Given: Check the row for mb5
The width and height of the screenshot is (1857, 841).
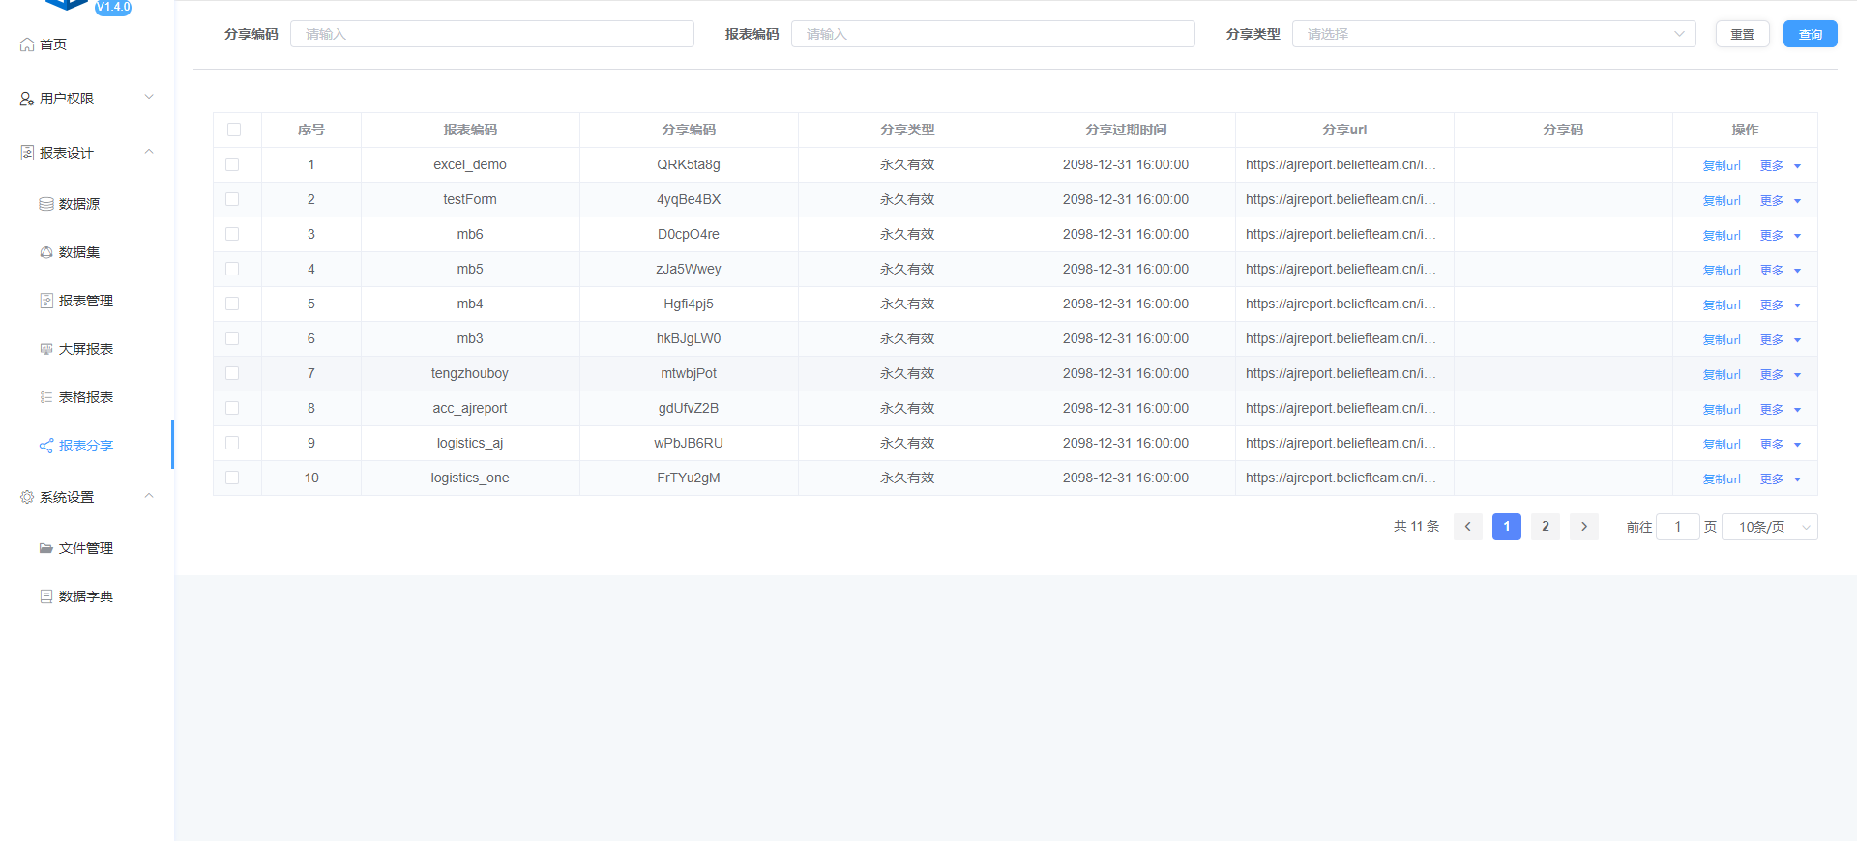Looking at the screenshot, I should point(232,269).
